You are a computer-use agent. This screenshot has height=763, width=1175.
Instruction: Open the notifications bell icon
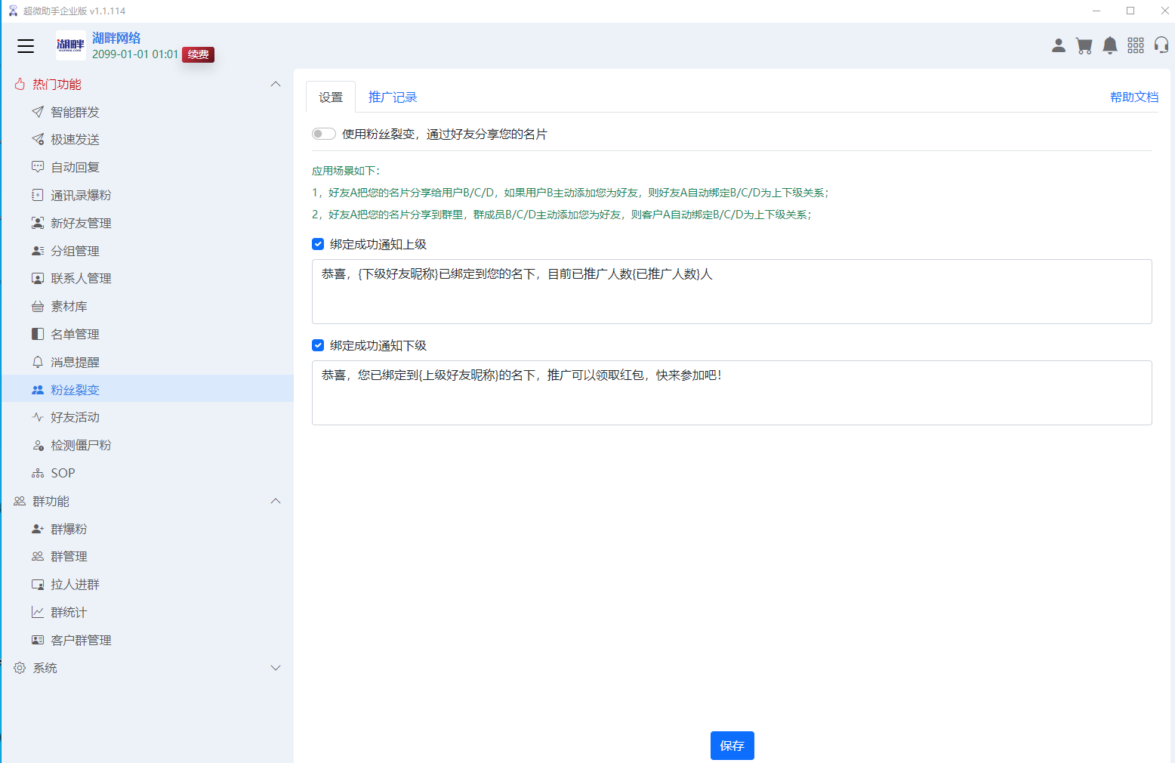click(1110, 45)
